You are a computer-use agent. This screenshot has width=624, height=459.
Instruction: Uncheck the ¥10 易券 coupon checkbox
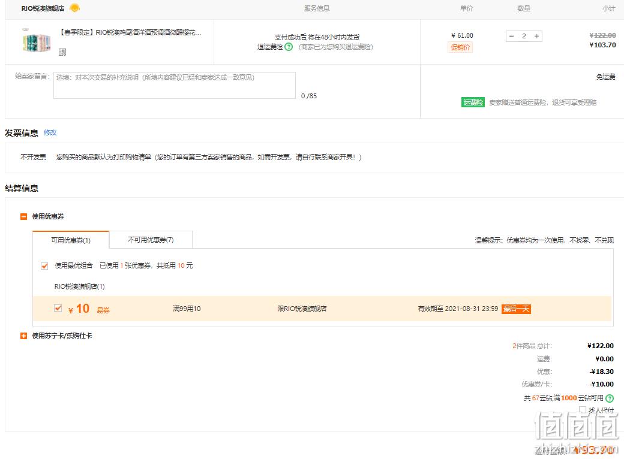coord(58,308)
